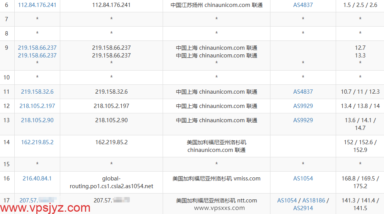Select hostname text 162.219.85.2 in hop 14
The width and height of the screenshot is (384, 214).
pyautogui.click(x=111, y=142)
